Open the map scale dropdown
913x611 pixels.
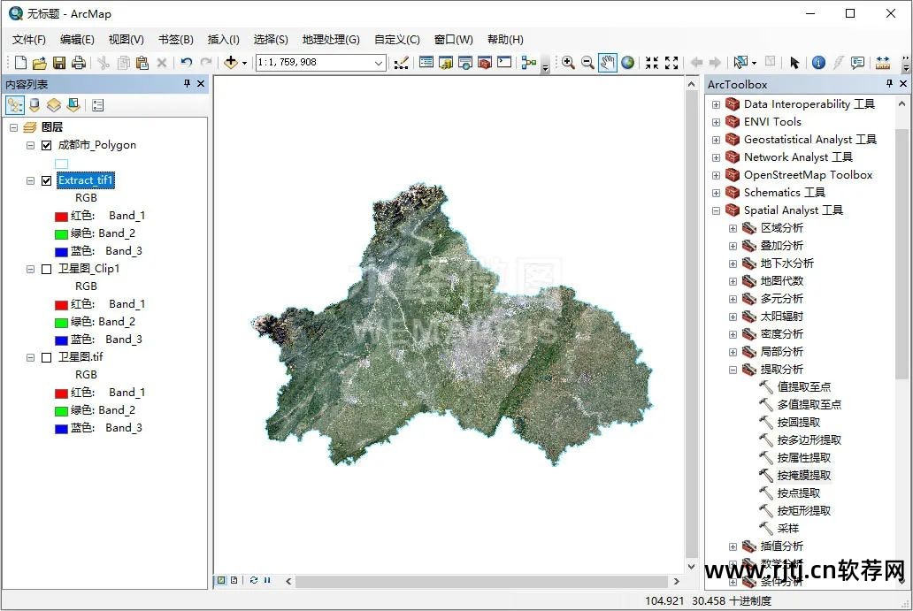pyautogui.click(x=379, y=63)
